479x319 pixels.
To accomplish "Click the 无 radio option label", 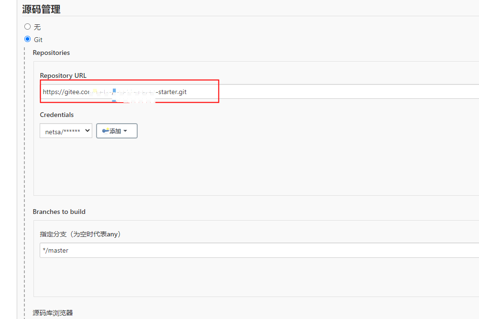I will point(37,27).
